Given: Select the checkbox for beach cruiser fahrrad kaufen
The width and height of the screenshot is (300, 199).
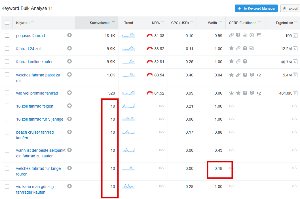Looking at the screenshot, I should (7, 132).
